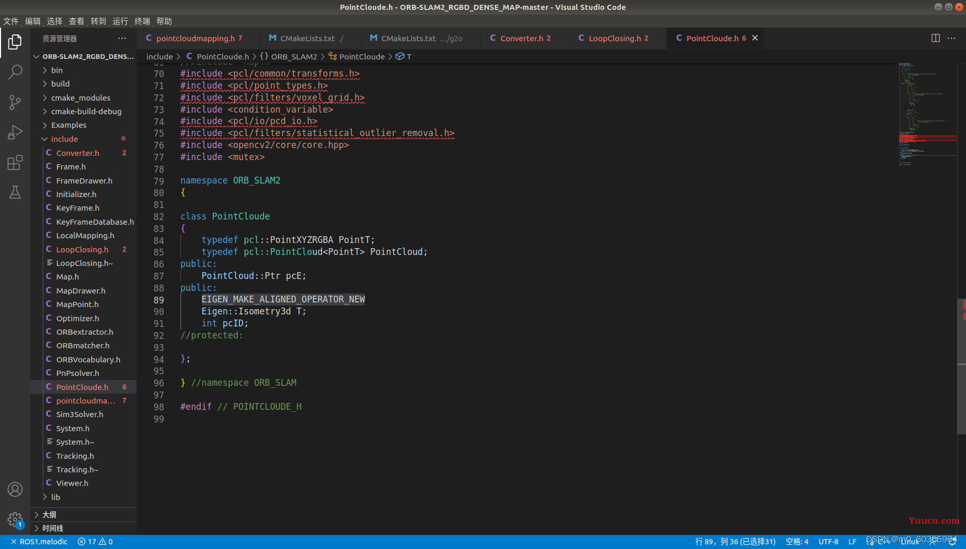Expand the 大纲 outline section
The image size is (966, 549).
[83, 515]
